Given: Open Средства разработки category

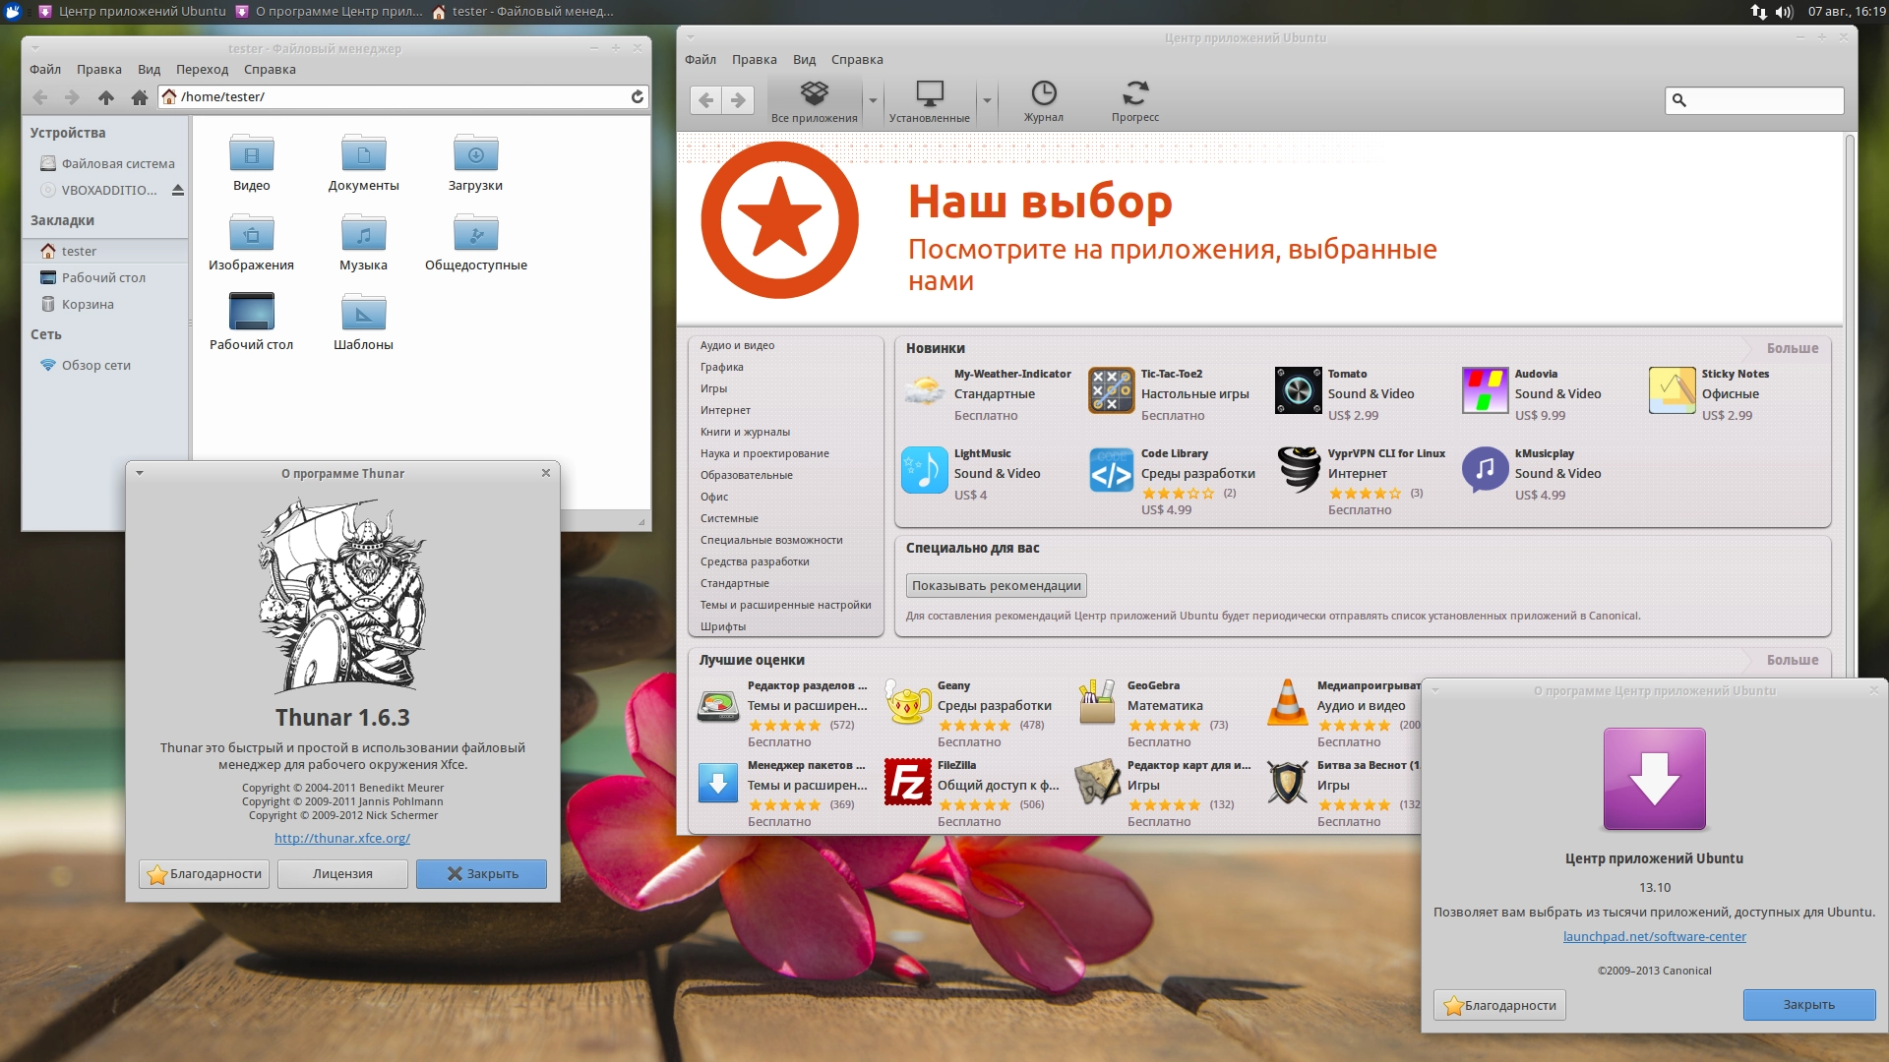Looking at the screenshot, I should pos(755,562).
